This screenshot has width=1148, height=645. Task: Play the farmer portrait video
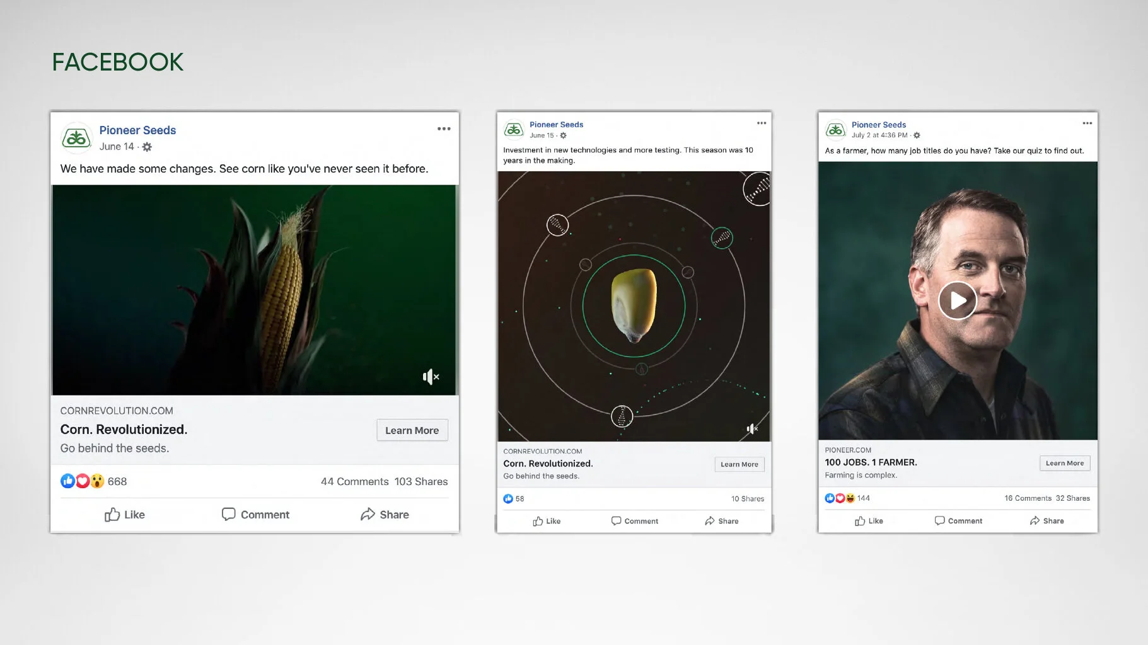957,300
